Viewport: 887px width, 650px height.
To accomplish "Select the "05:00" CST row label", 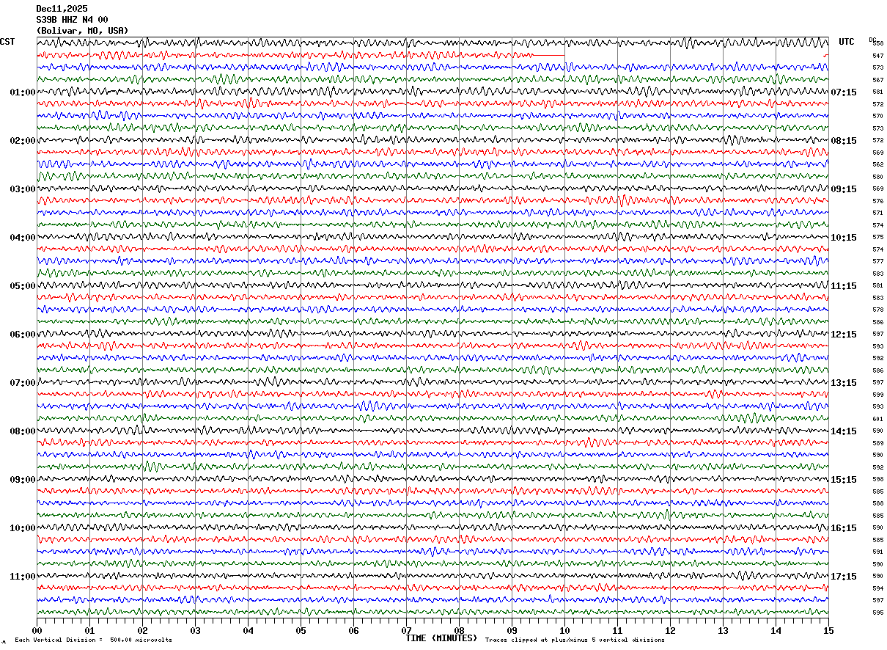I will [23, 286].
